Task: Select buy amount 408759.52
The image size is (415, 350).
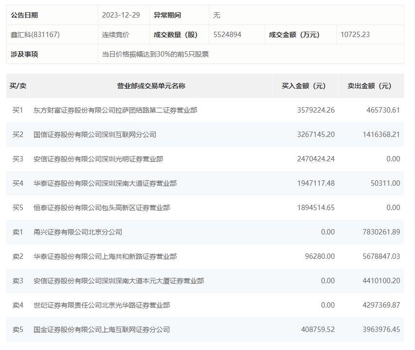Action: pos(318,330)
